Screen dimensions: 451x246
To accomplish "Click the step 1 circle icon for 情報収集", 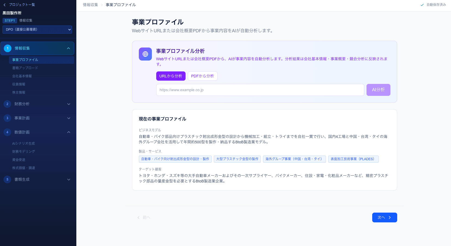I will [x=7, y=48].
